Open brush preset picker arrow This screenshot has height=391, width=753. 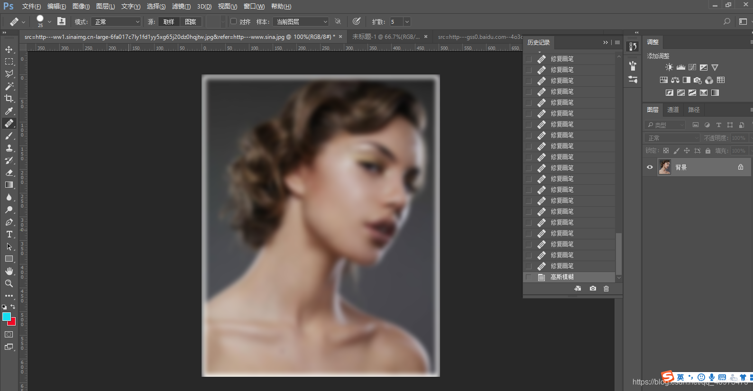(49, 22)
